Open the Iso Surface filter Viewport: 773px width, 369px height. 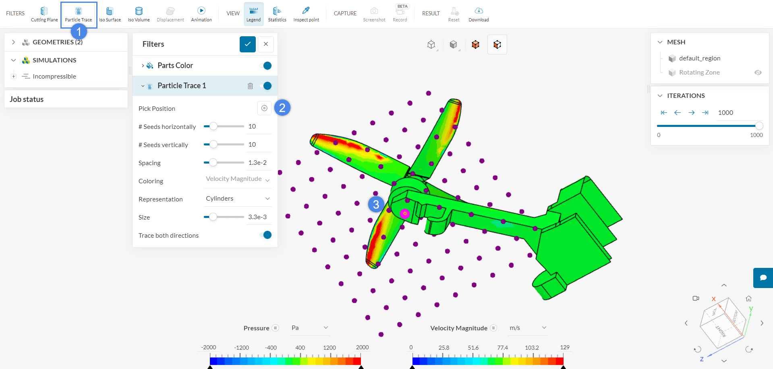click(x=110, y=14)
